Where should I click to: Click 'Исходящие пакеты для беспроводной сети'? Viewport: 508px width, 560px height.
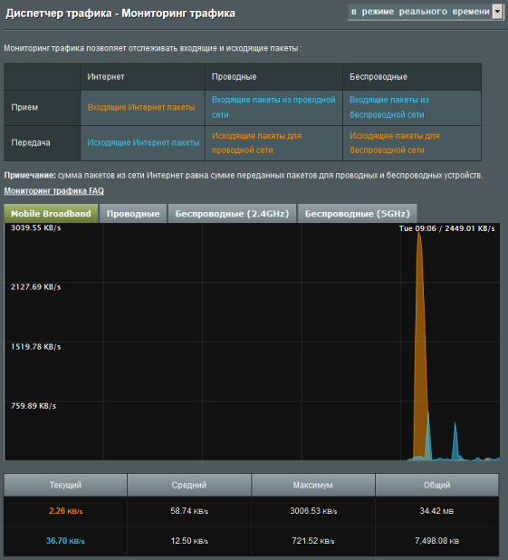[395, 143]
